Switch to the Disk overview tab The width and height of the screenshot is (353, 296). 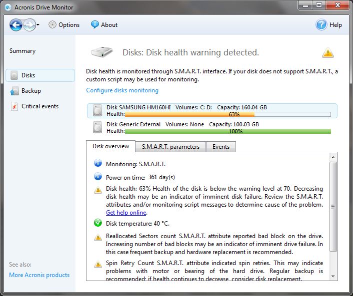110,146
